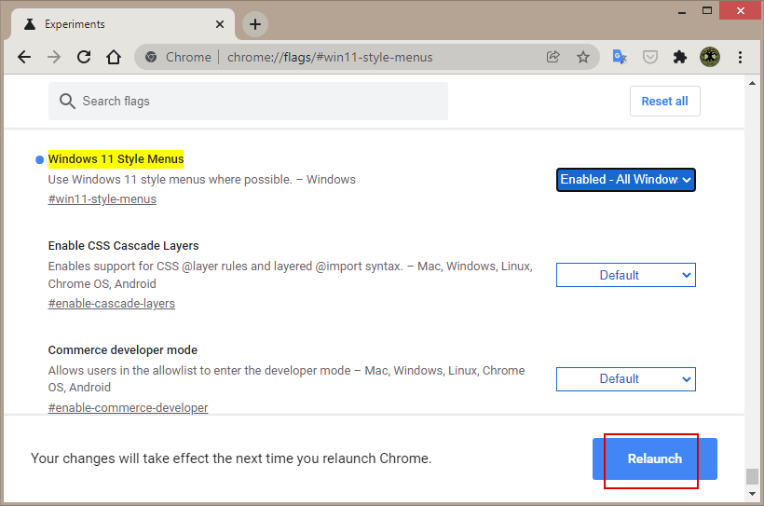Image resolution: width=764 pixels, height=506 pixels.
Task: Open the Google Translate extension
Action: [x=620, y=57]
